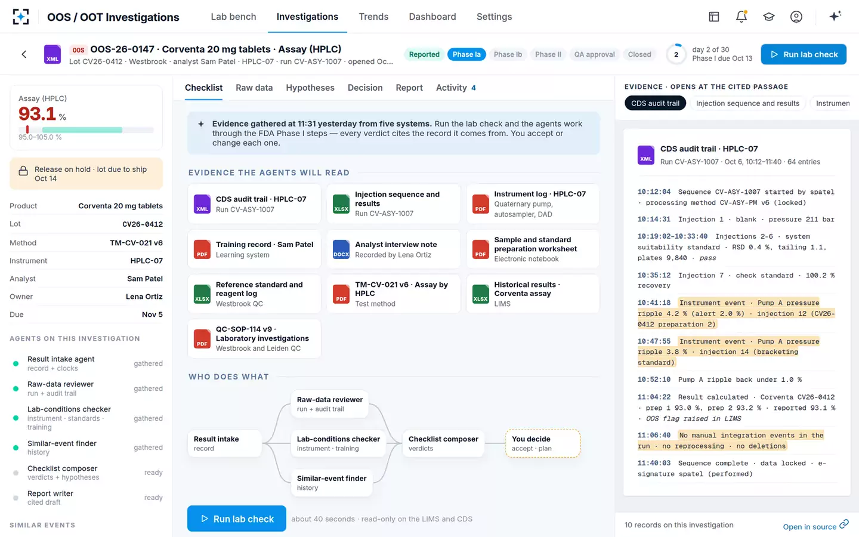Select the Raw data sub-tab
859x537 pixels.
click(x=254, y=88)
